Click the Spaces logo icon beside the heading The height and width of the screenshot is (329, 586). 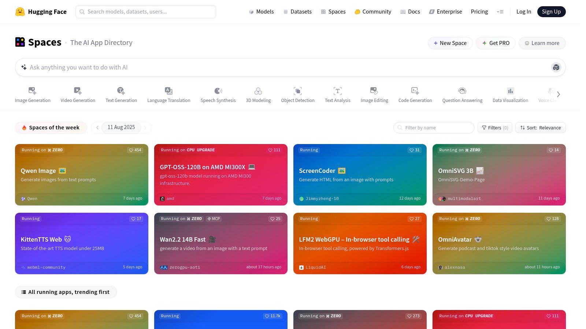coord(20,42)
